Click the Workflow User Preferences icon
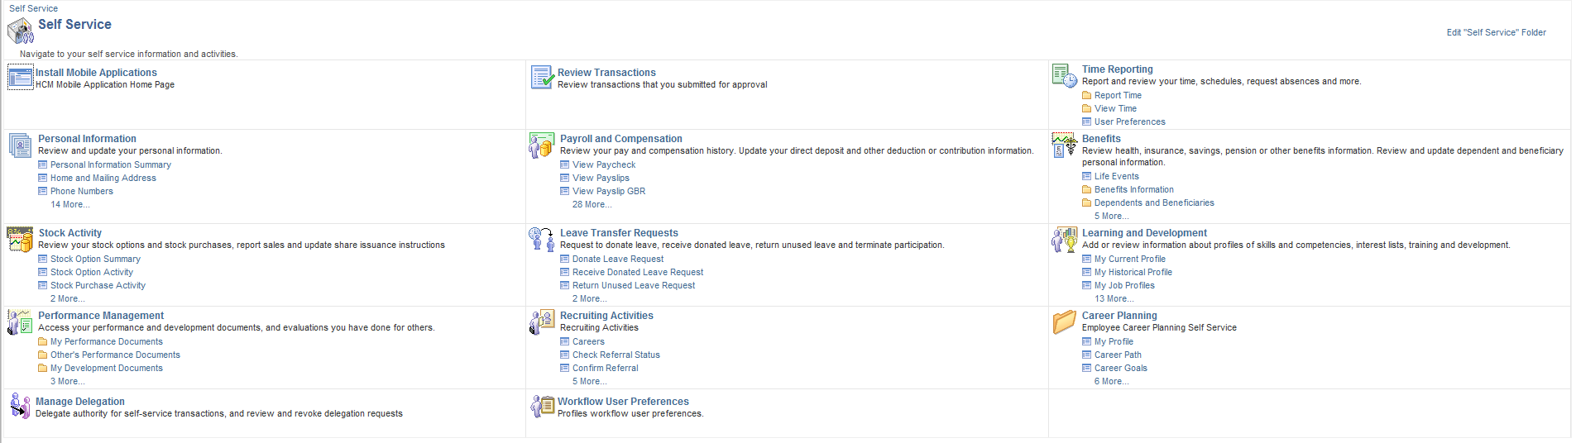The image size is (1576, 443). pos(543,406)
